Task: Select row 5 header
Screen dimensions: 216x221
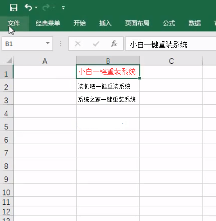Action: click(x=6, y=124)
